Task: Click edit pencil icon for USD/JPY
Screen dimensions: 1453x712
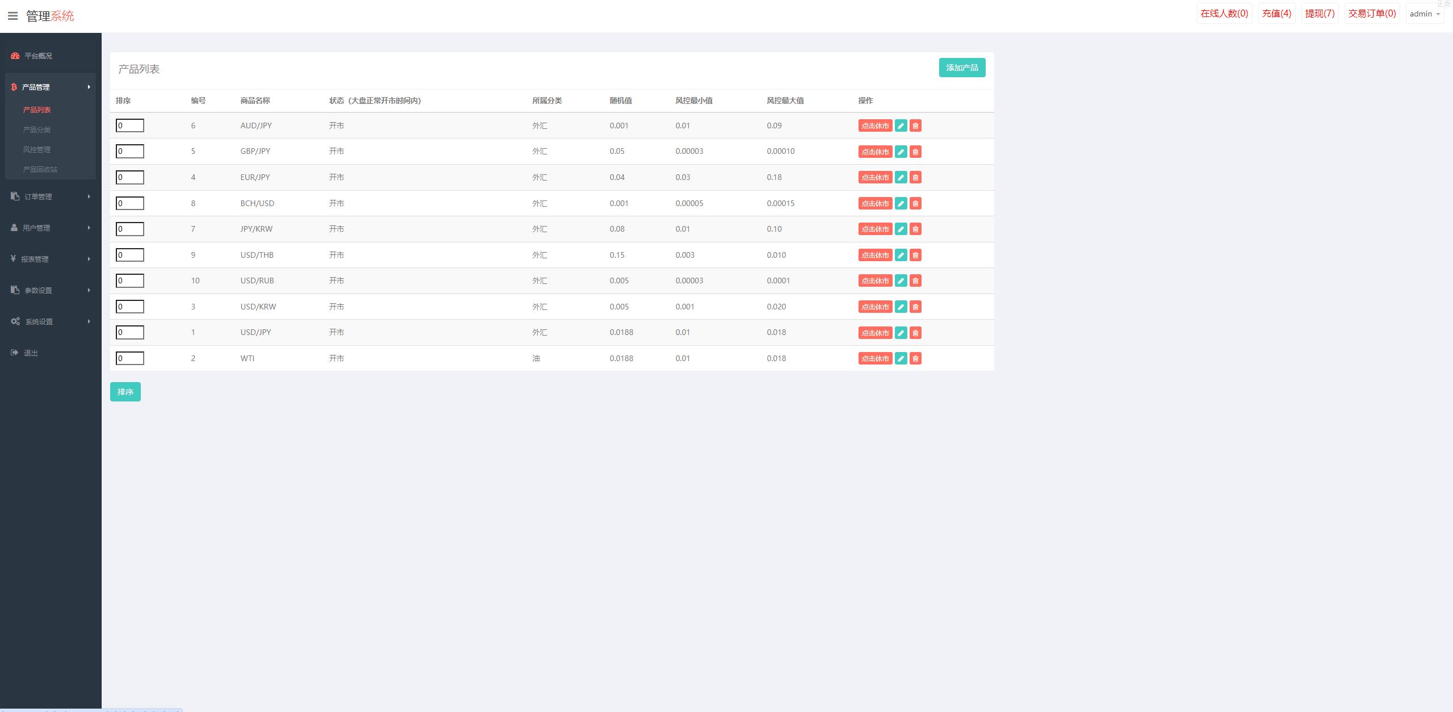Action: (x=901, y=333)
